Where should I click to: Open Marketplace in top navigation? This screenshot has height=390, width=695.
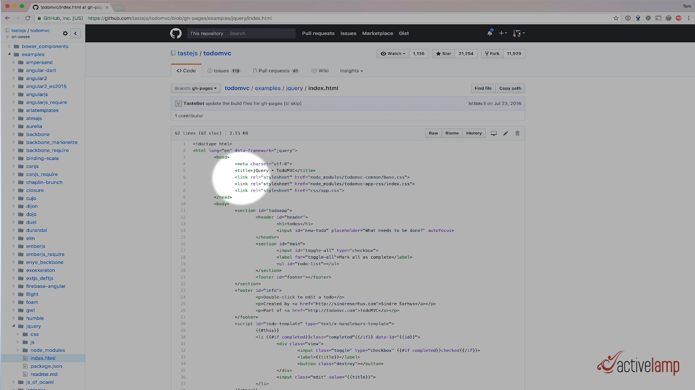click(378, 33)
